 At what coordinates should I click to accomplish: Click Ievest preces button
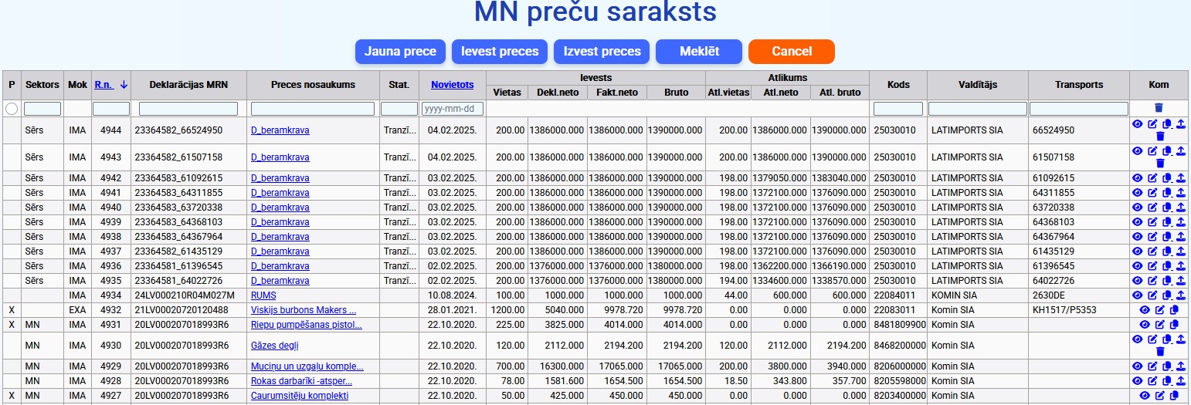coord(500,52)
